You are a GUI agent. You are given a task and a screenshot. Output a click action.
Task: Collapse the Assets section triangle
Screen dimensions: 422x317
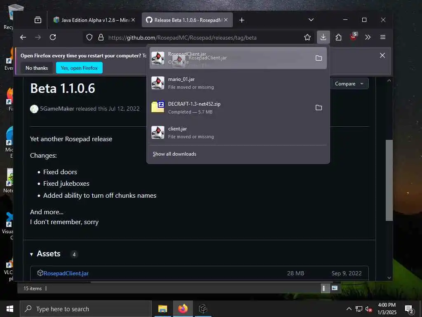[31, 254]
